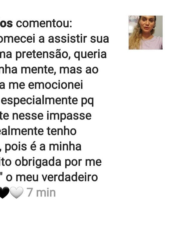Tap the line "na pretensão, queria"
The width and height of the screenshot is (175, 233).
(53, 55)
